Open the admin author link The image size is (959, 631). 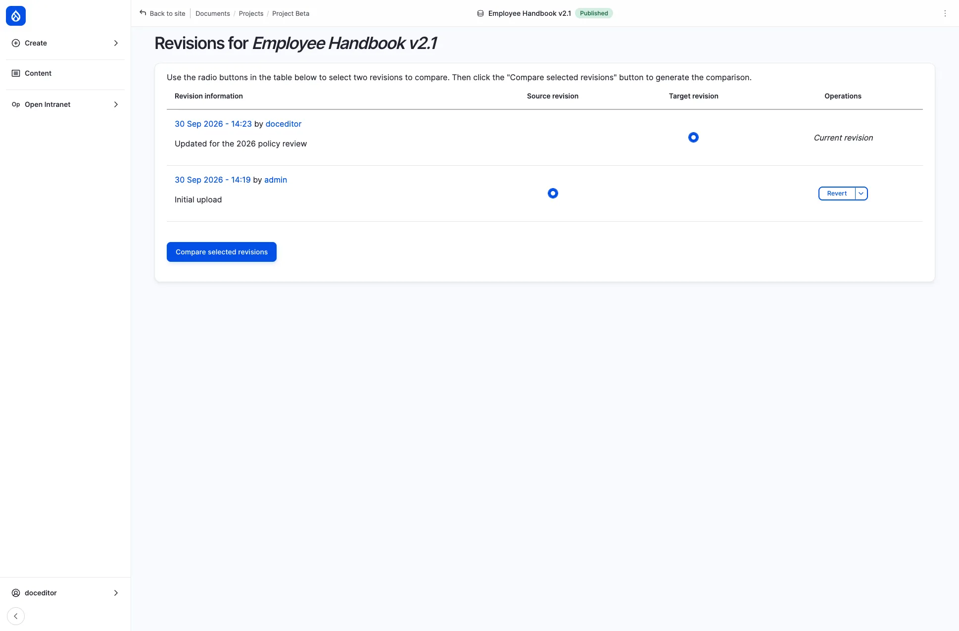click(276, 180)
